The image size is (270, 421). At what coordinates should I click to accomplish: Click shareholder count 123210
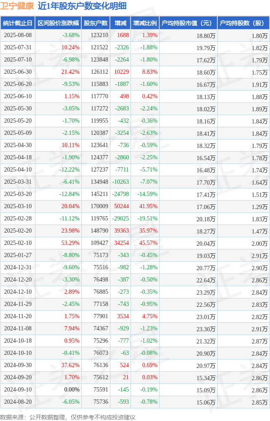99,35
